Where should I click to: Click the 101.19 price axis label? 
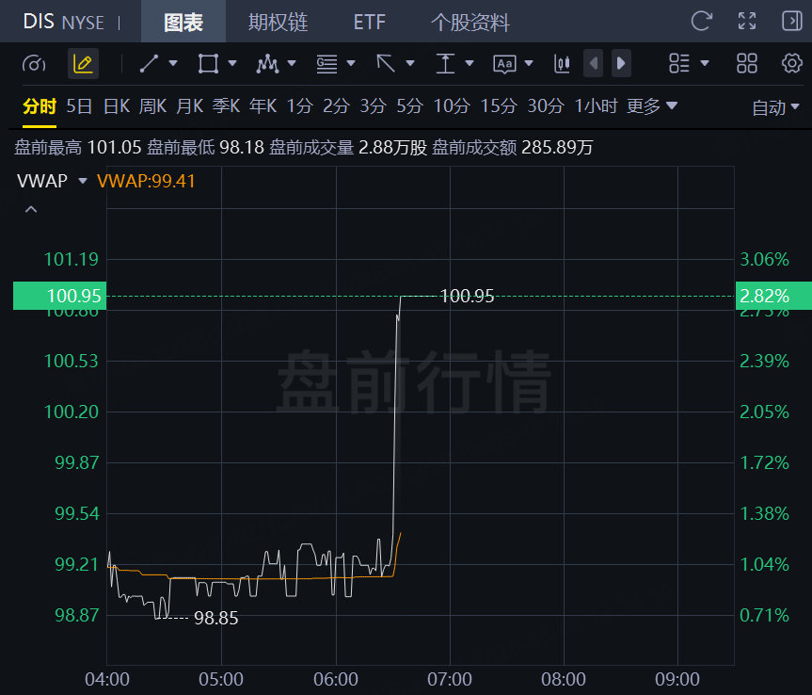click(71, 259)
